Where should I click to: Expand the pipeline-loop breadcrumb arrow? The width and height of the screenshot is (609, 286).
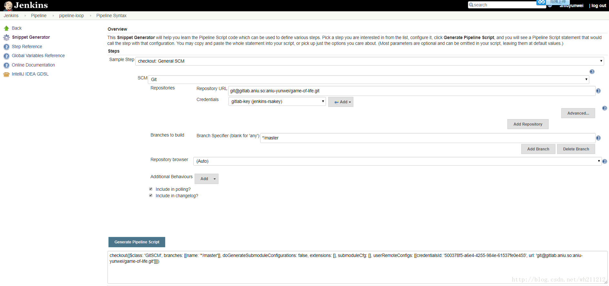point(90,15)
